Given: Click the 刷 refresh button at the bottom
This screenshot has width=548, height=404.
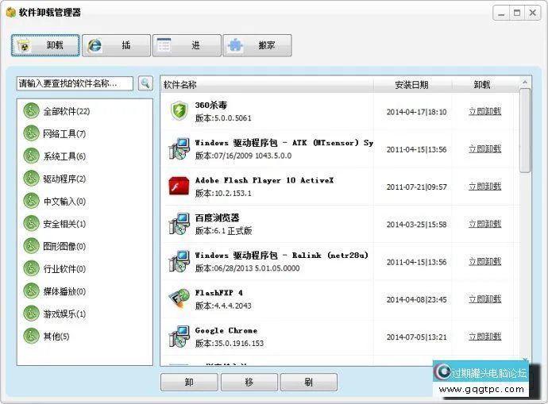Looking at the screenshot, I should 309,382.
